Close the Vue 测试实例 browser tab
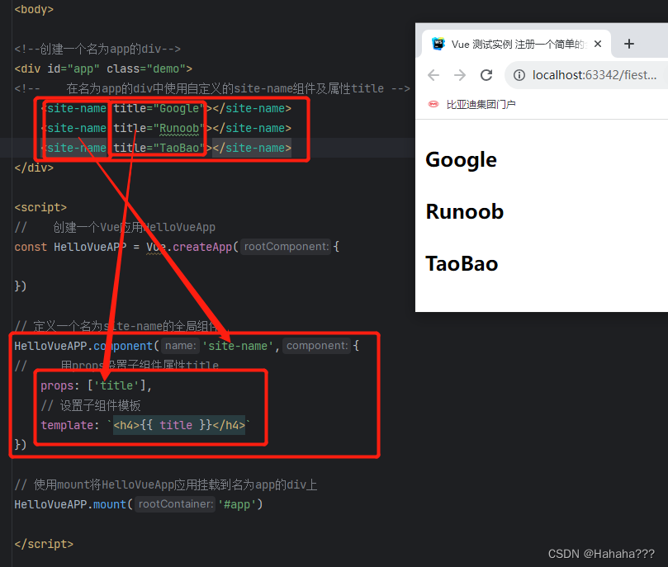Screen dimensions: 668x567 pyautogui.click(x=598, y=44)
